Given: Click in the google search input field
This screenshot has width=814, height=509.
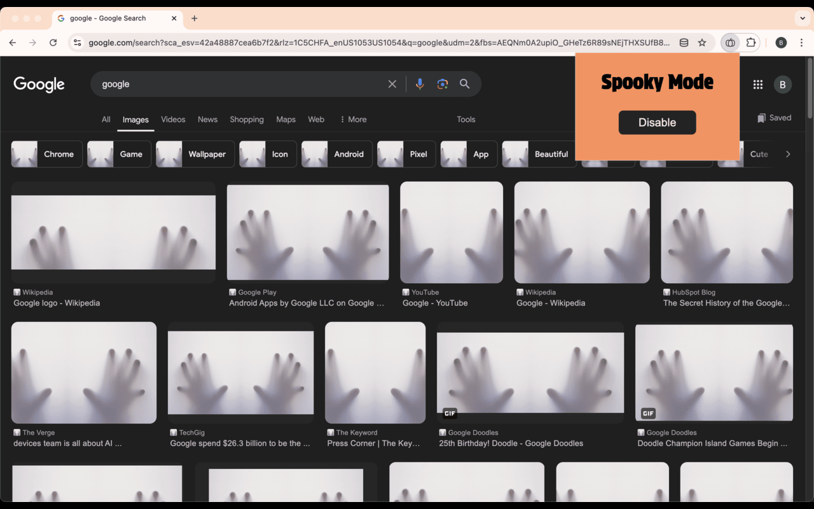Looking at the screenshot, I should 242,84.
